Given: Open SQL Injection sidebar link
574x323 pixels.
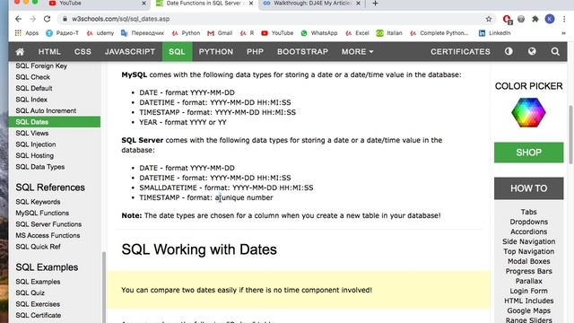Looking at the screenshot, I should (36, 144).
